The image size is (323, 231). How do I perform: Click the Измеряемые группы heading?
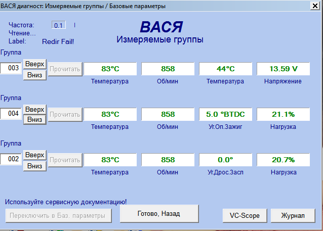[160, 39]
